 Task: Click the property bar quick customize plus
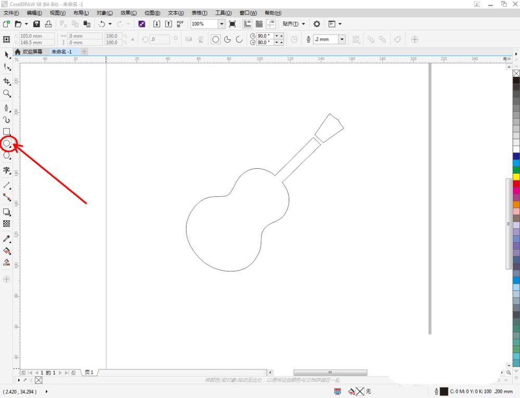click(x=414, y=39)
